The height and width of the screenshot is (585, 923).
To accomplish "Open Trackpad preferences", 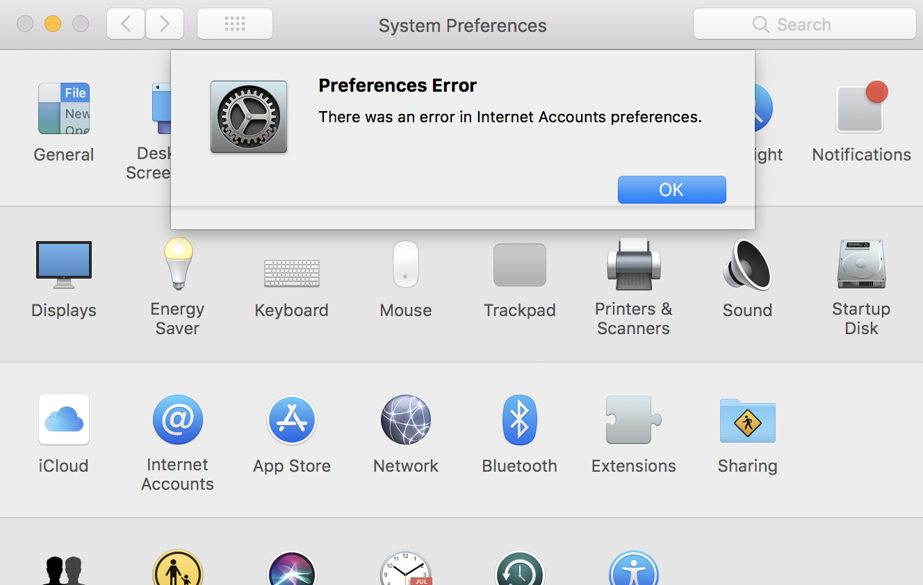I will (520, 265).
